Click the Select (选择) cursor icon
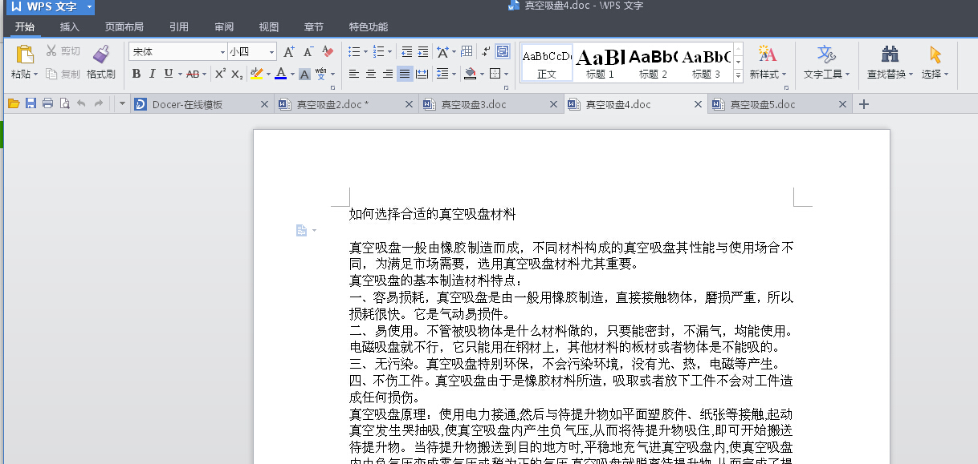This screenshot has width=978, height=464. pos(935,54)
